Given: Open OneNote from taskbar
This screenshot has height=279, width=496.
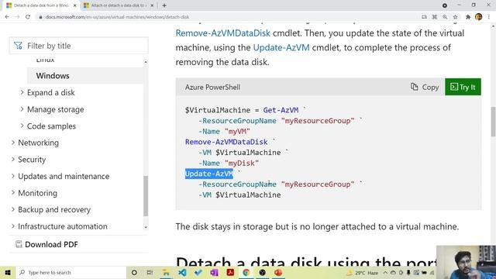Looking at the screenshot, I should point(214,273).
